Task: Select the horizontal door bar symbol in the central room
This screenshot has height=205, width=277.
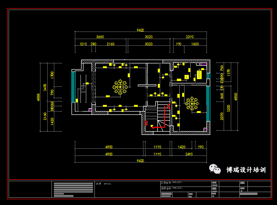Action: [x=147, y=85]
